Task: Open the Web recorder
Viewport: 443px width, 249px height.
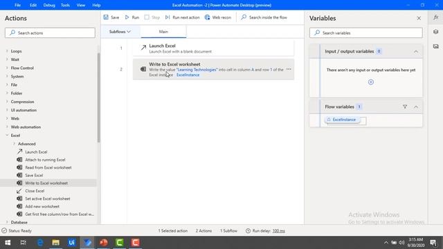Action: click(x=218, y=17)
